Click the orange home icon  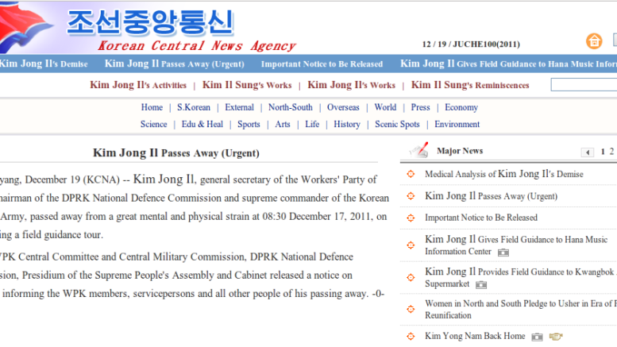[594, 41]
